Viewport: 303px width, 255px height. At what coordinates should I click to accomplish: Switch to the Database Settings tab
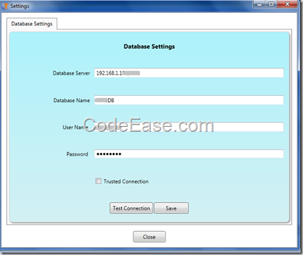32,23
